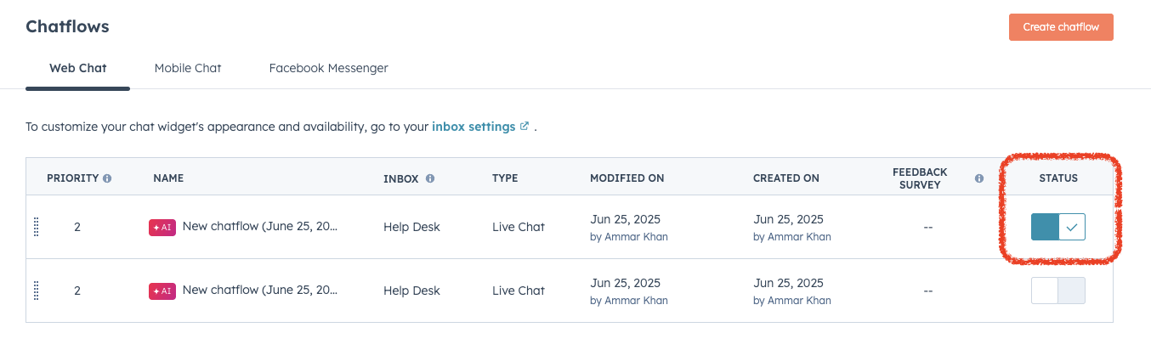Click the Modified On column header
Viewport: 1151px width, 350px height.
tap(627, 178)
